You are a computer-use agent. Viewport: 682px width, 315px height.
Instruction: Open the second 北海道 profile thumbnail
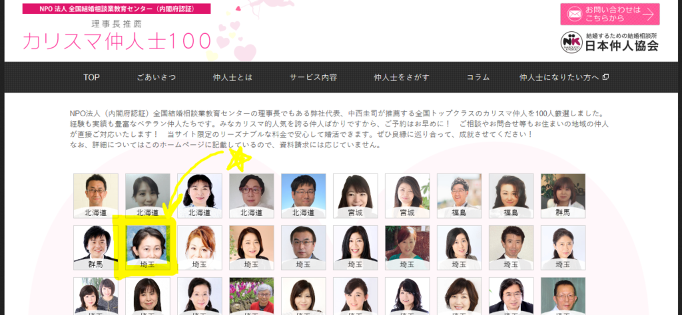148,195
